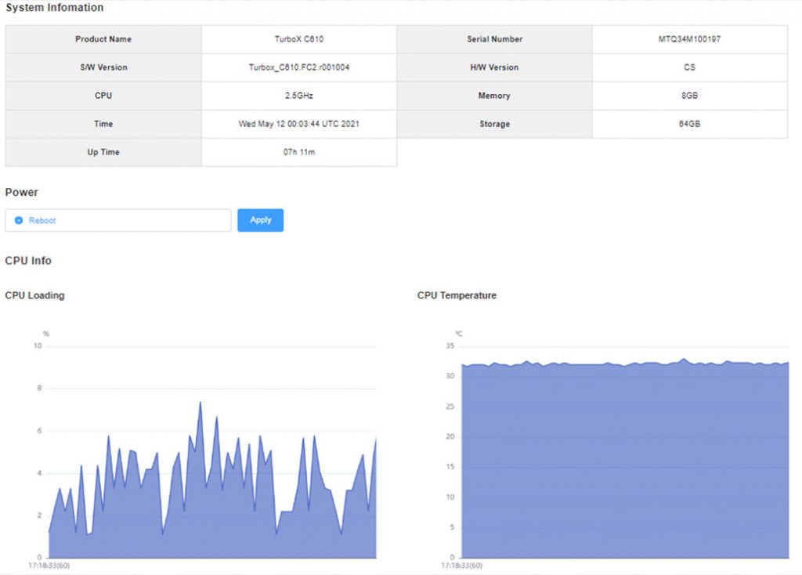This screenshot has width=802, height=575.
Task: Select the H/W version value CS
Action: pyautogui.click(x=689, y=67)
